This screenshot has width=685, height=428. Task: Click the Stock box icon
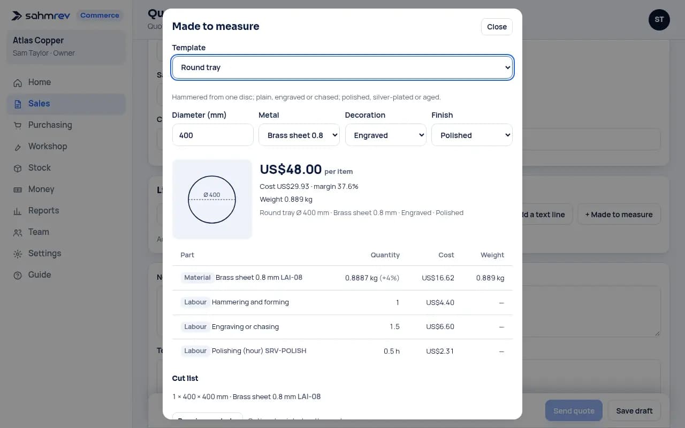coord(18,168)
